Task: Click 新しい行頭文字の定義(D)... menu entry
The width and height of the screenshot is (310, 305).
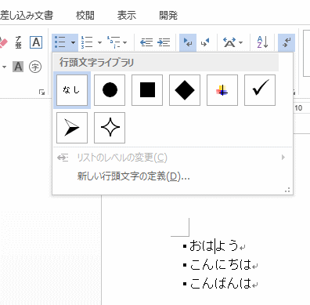Action: click(x=172, y=176)
